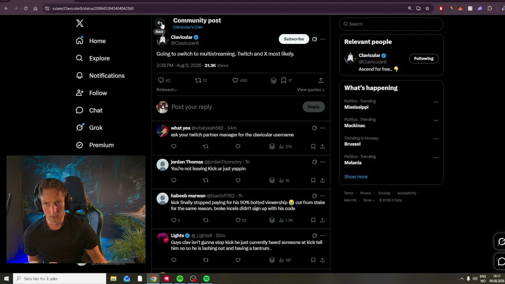This screenshot has width=505, height=284.
Task: Open the Clavicular's Clan community link
Action: (188, 27)
